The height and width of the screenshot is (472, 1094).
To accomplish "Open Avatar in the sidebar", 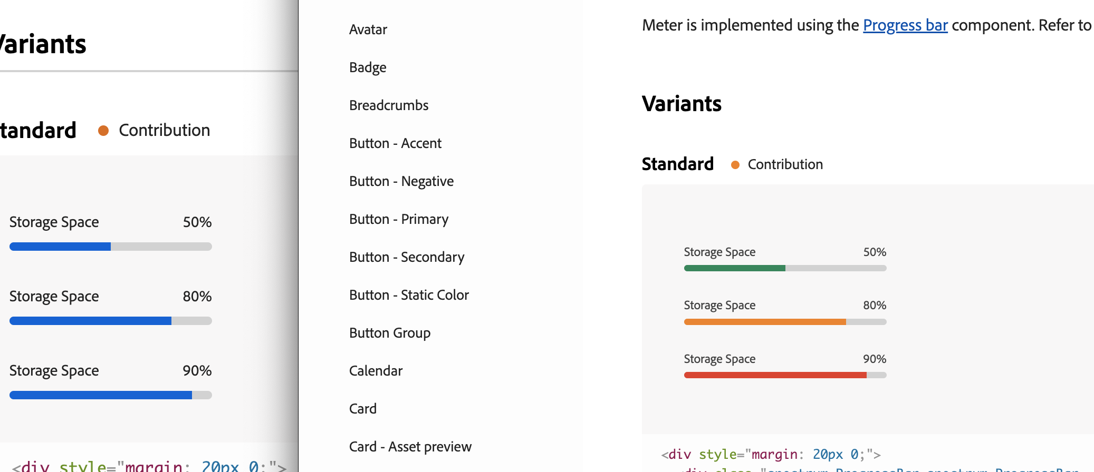I will tap(368, 29).
